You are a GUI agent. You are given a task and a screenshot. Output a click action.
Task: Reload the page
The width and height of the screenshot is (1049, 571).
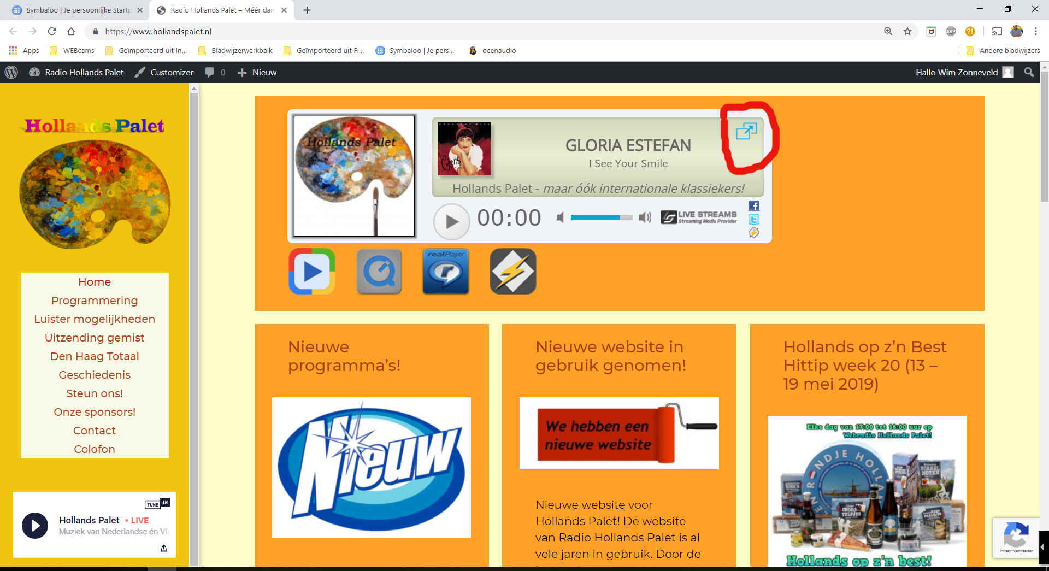coord(52,31)
